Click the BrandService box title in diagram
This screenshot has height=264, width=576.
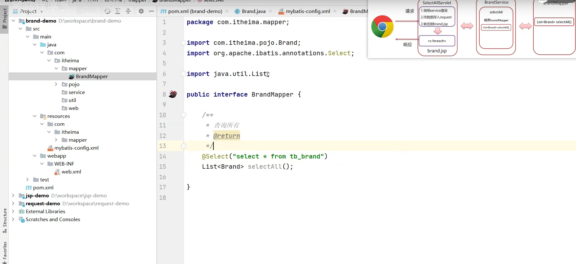(496, 3)
